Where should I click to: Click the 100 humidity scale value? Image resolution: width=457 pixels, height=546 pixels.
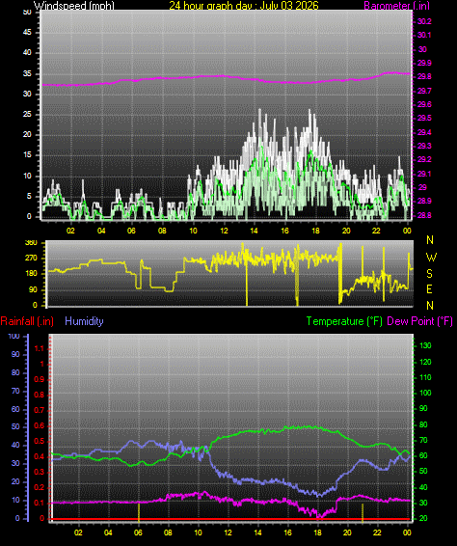pos(13,336)
